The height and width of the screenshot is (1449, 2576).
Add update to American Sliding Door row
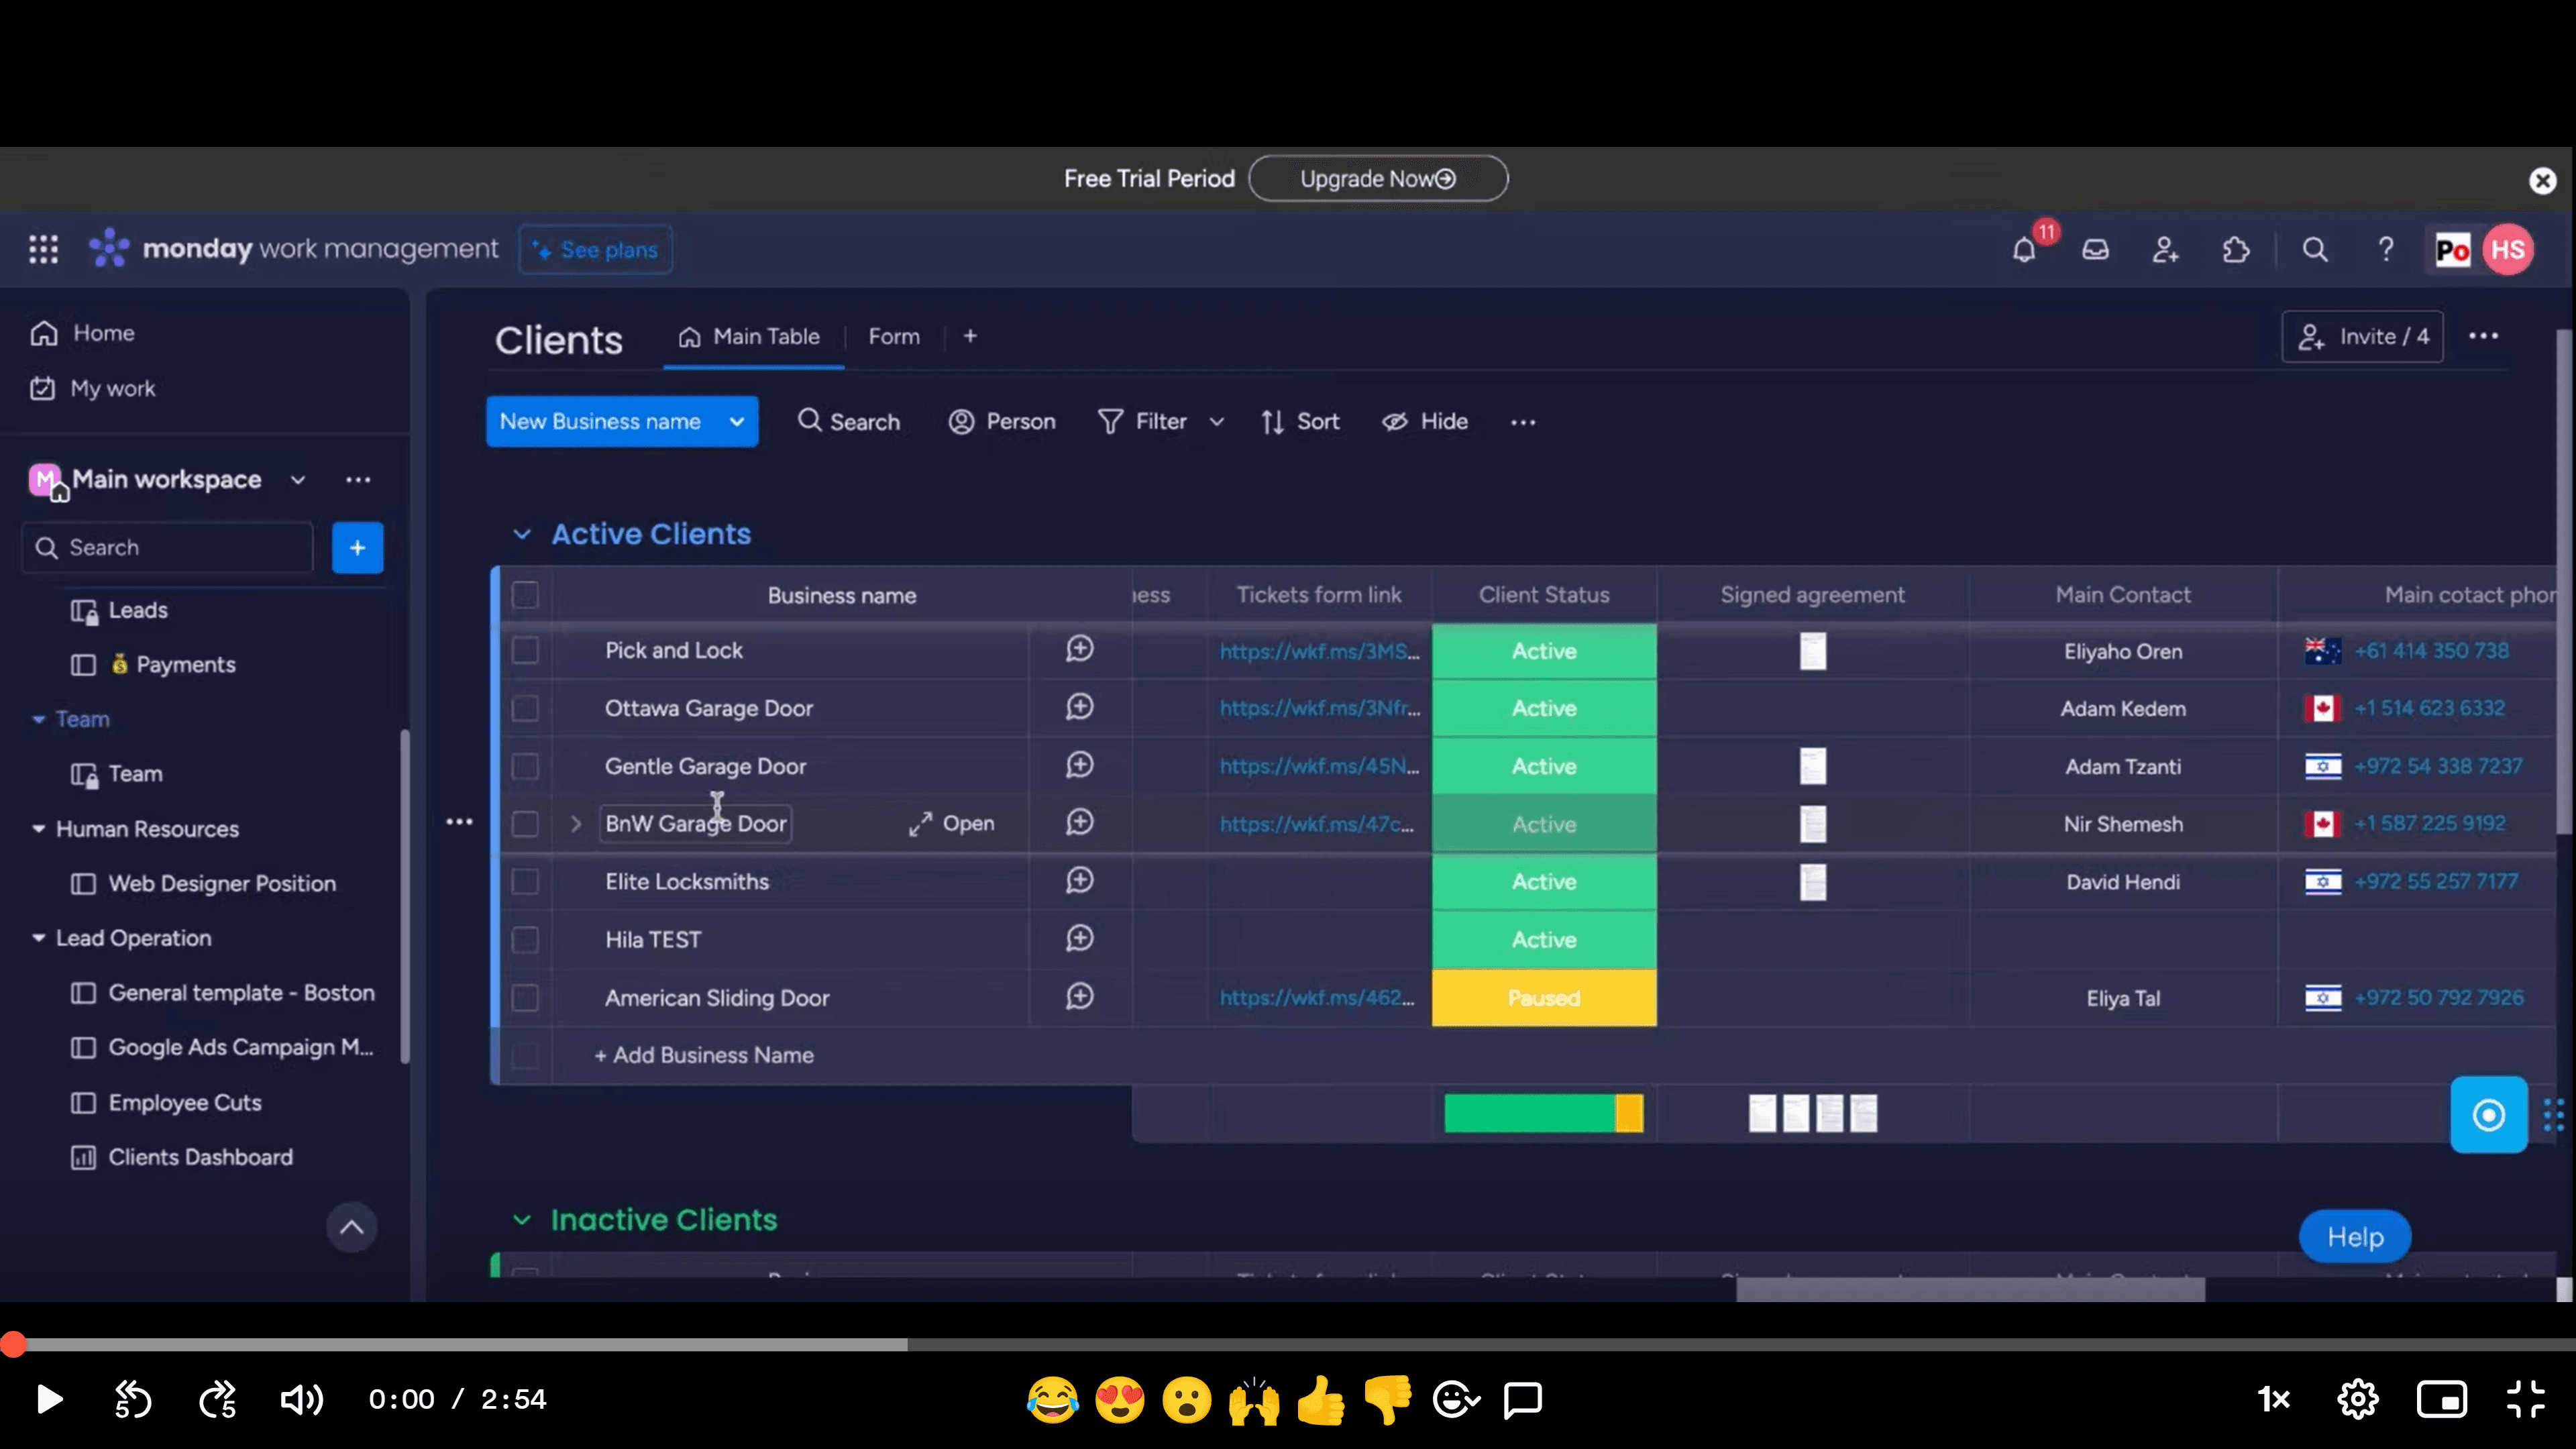pos(1079,997)
